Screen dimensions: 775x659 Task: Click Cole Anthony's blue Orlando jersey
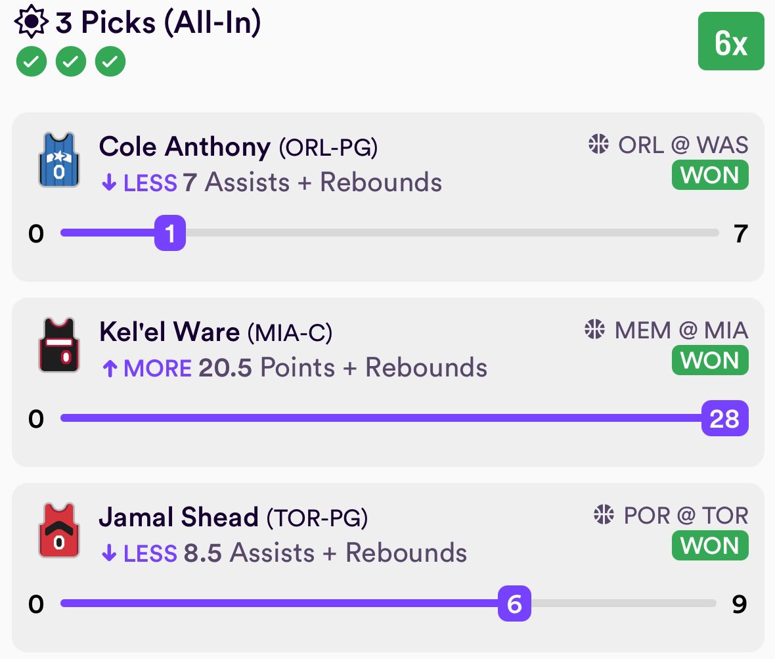click(59, 160)
